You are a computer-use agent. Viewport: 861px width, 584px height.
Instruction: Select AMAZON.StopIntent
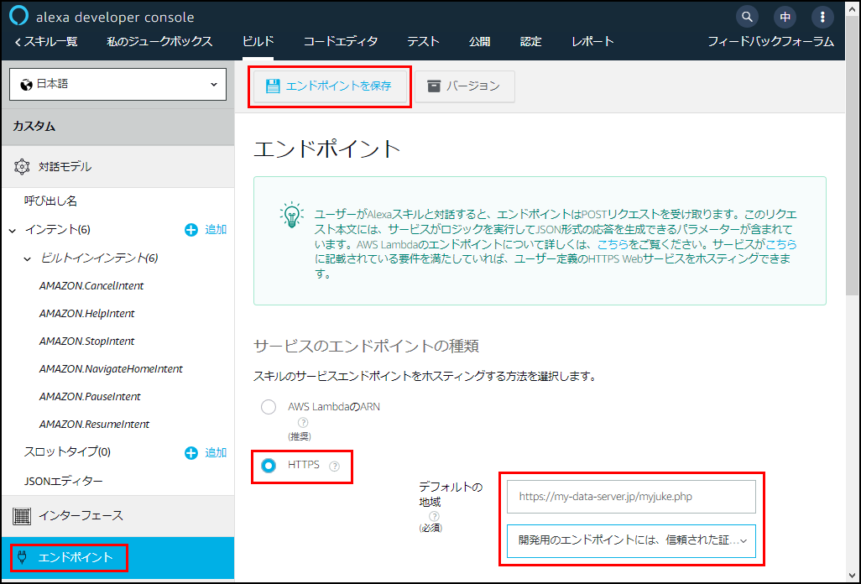click(86, 342)
